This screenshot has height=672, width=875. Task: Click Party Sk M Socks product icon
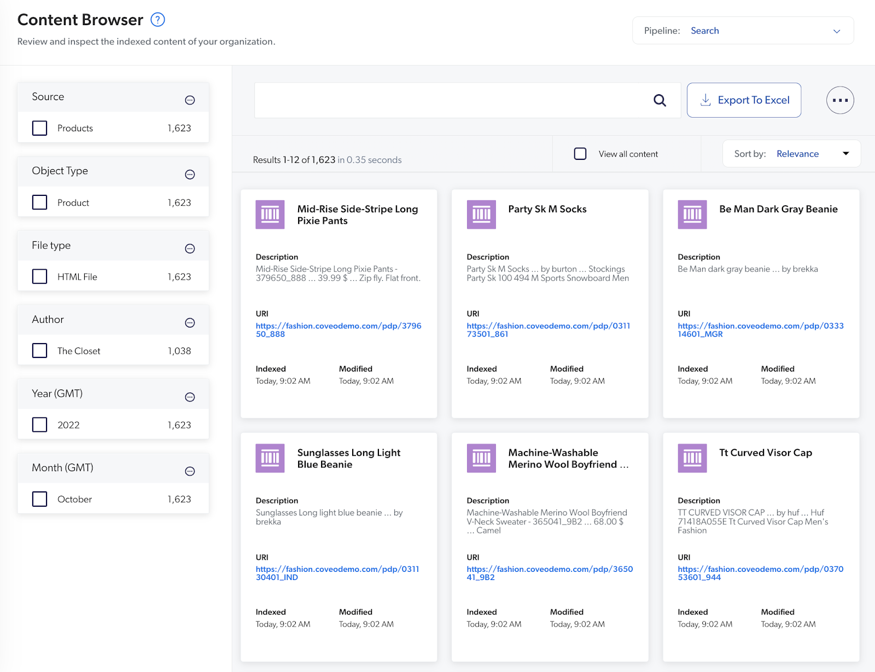[x=481, y=215]
